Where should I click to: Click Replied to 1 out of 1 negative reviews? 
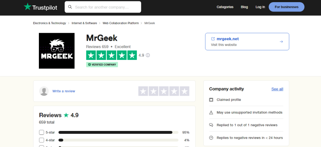coord(247,125)
